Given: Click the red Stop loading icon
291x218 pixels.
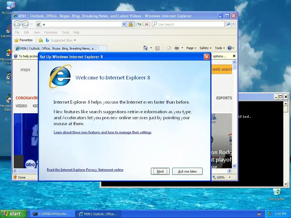Looking at the screenshot, I should point(147,24).
